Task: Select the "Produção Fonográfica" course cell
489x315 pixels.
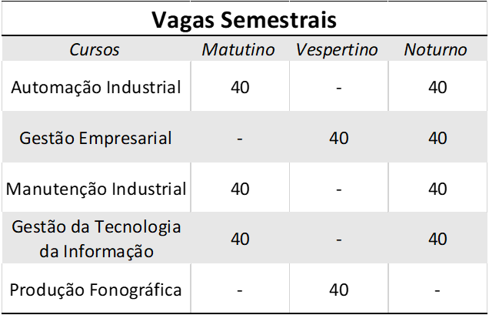Action: pyautogui.click(x=96, y=290)
